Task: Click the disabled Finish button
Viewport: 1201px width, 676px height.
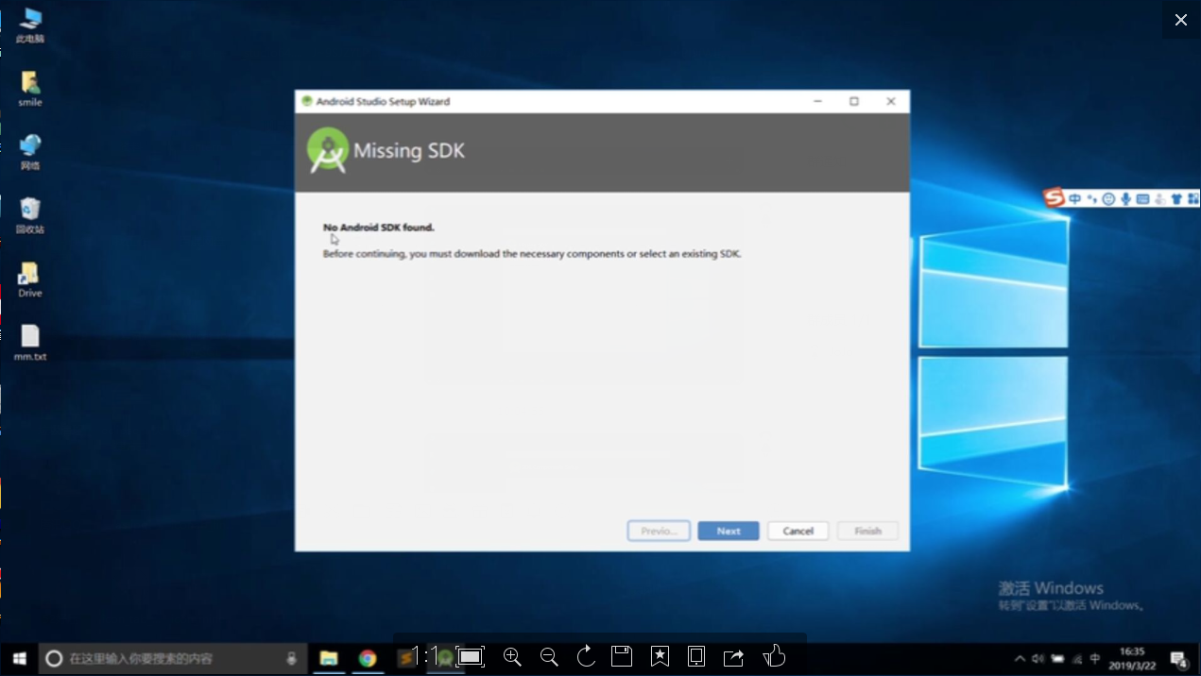Action: 867,531
